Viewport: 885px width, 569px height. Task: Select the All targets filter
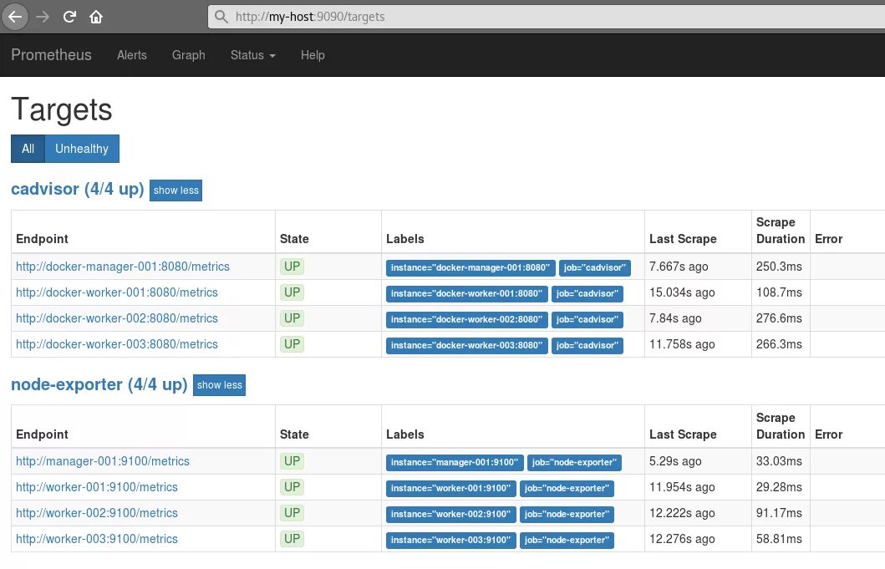coord(28,149)
